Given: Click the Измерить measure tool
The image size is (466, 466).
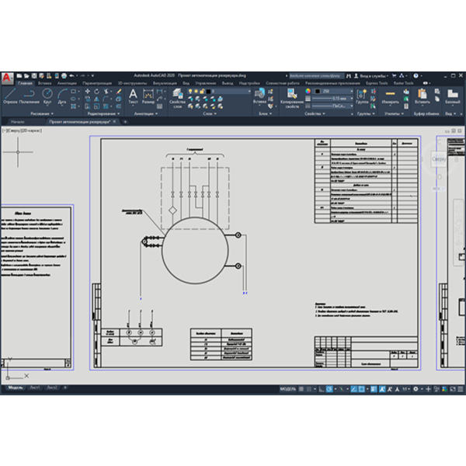Looking at the screenshot, I should (x=390, y=97).
